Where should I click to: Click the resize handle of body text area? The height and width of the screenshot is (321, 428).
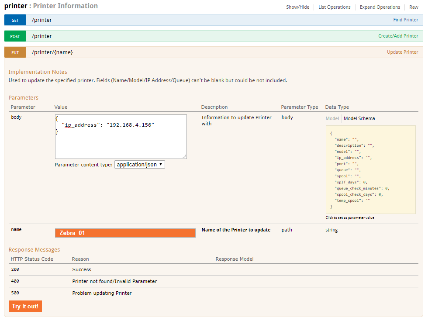[x=184, y=156]
